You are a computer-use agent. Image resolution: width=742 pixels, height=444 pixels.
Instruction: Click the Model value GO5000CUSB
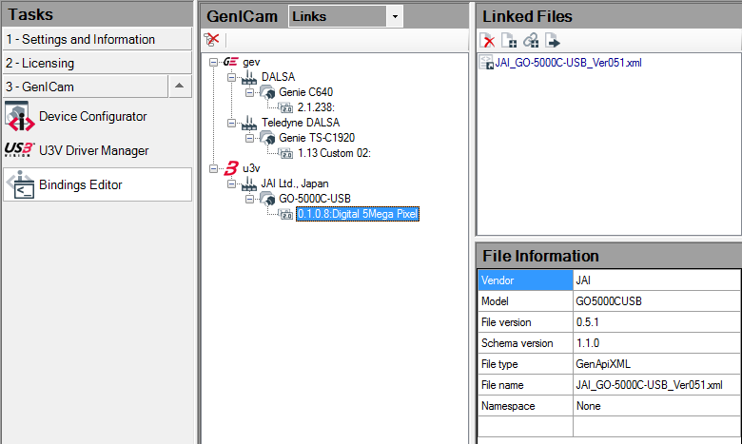[x=609, y=301]
